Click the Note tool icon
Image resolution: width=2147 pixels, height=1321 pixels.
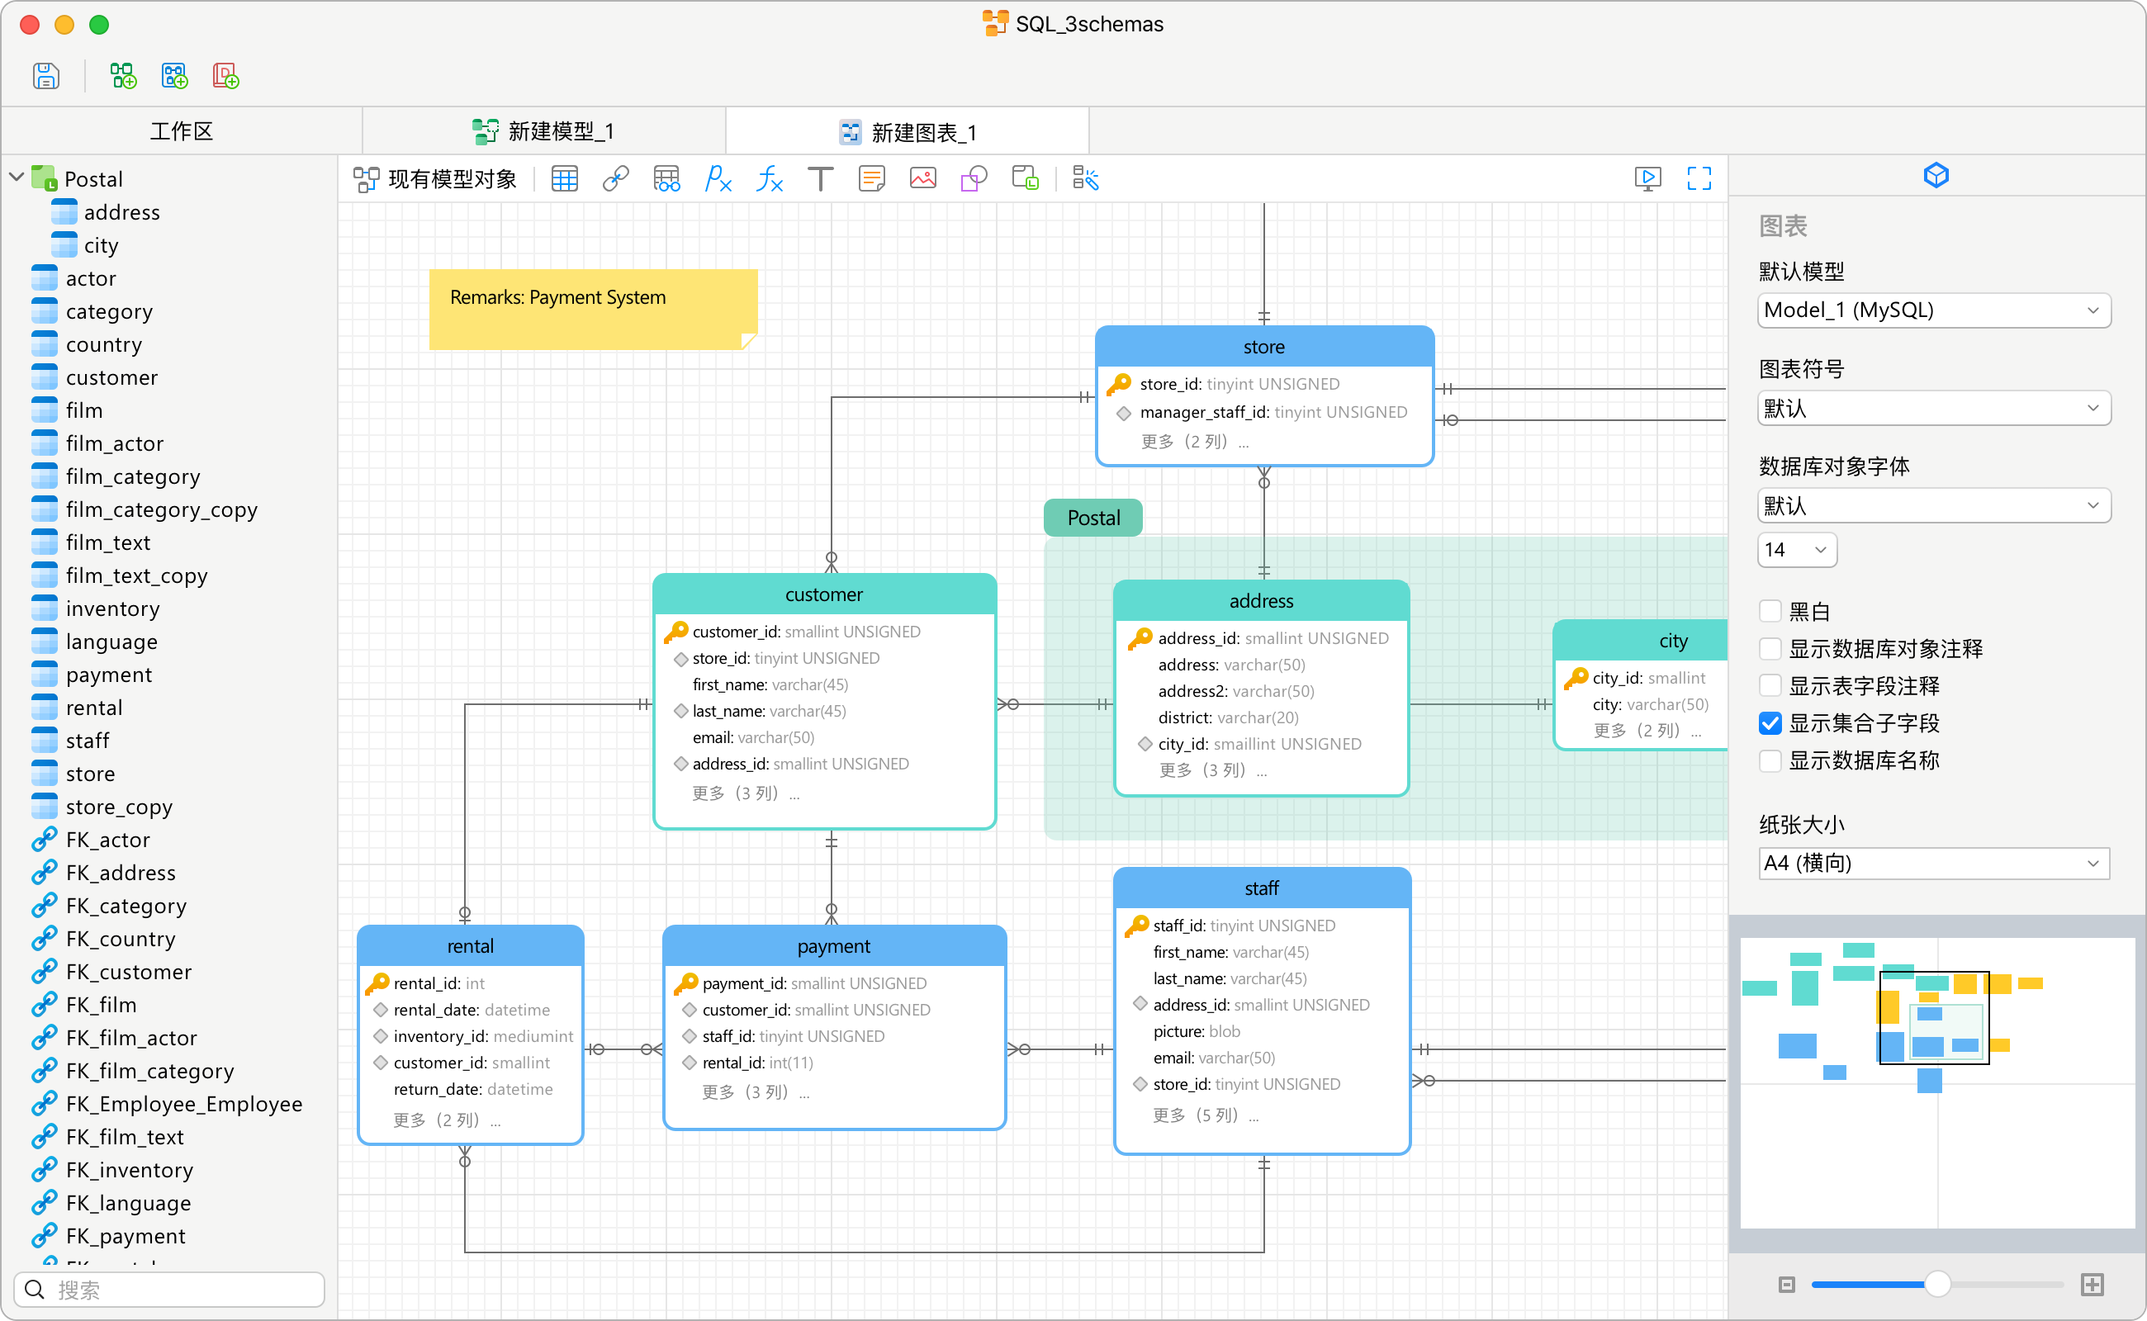click(x=871, y=179)
